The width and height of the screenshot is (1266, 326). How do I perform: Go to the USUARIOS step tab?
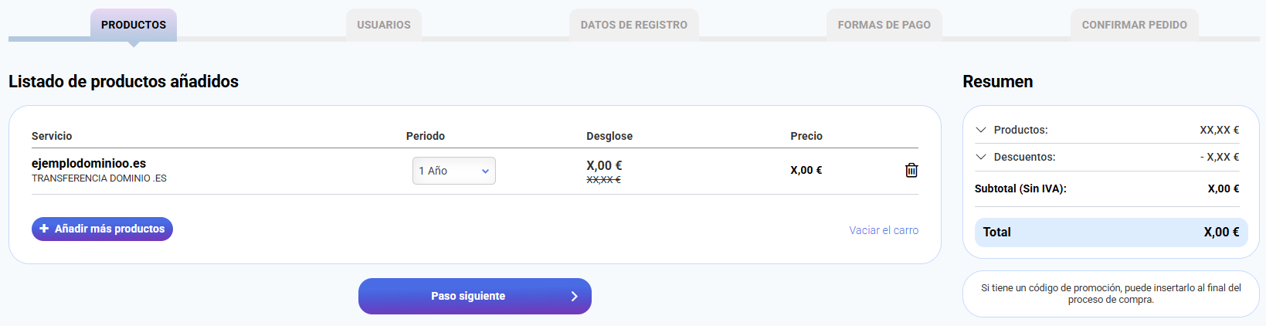(x=384, y=25)
